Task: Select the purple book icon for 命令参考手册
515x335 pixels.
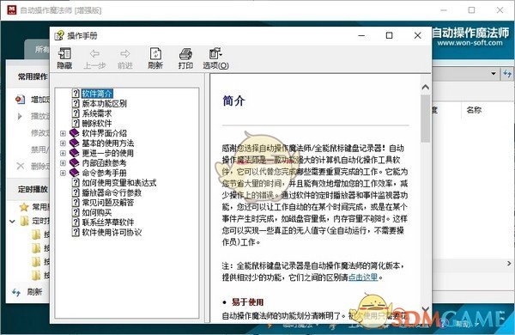Action: pyautogui.click(x=75, y=173)
